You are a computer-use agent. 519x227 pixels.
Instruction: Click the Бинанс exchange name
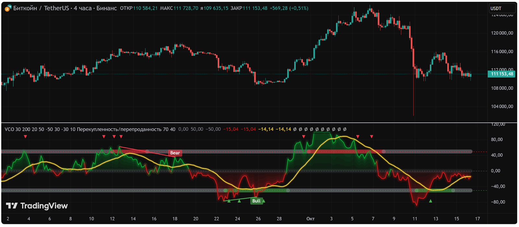pos(106,8)
